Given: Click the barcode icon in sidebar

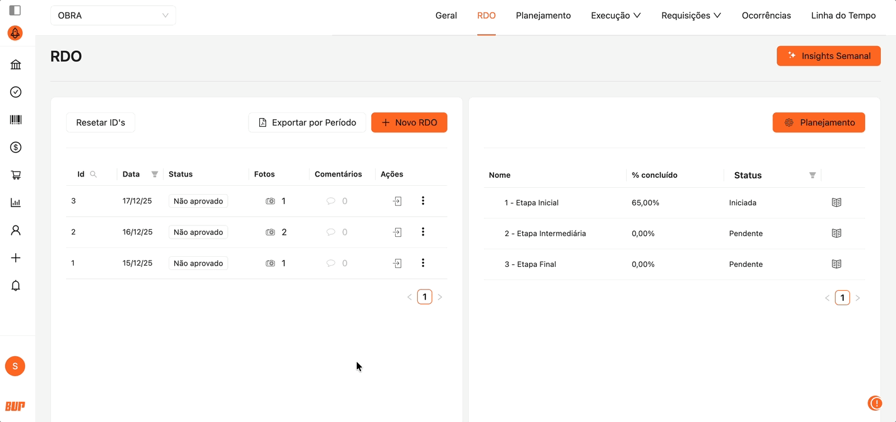Looking at the screenshot, I should tap(16, 119).
